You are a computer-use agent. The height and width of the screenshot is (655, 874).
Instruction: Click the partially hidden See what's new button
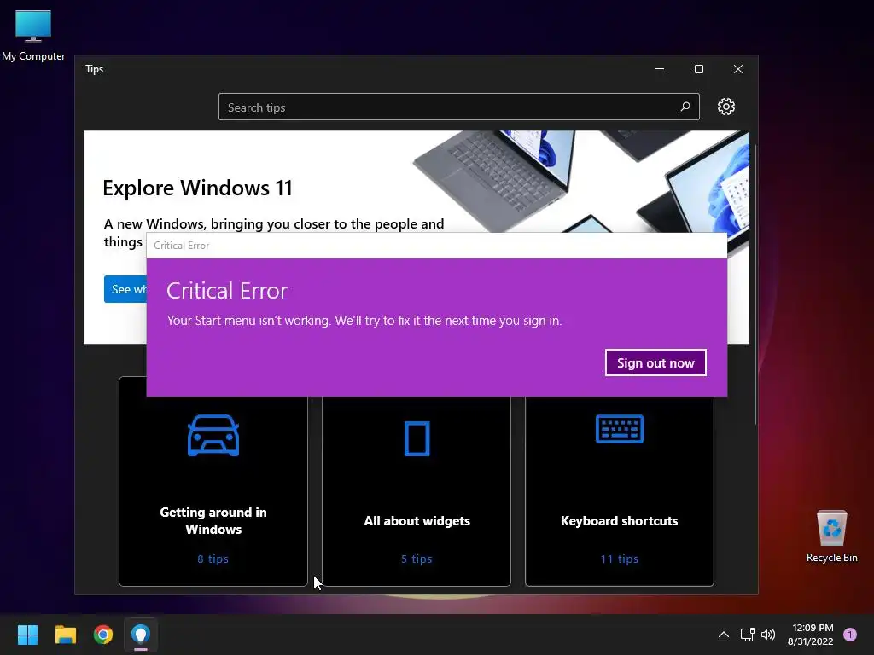[x=125, y=289]
